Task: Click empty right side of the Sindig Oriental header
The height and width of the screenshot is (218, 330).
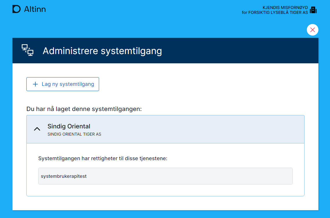Action: pyautogui.click(x=232, y=129)
